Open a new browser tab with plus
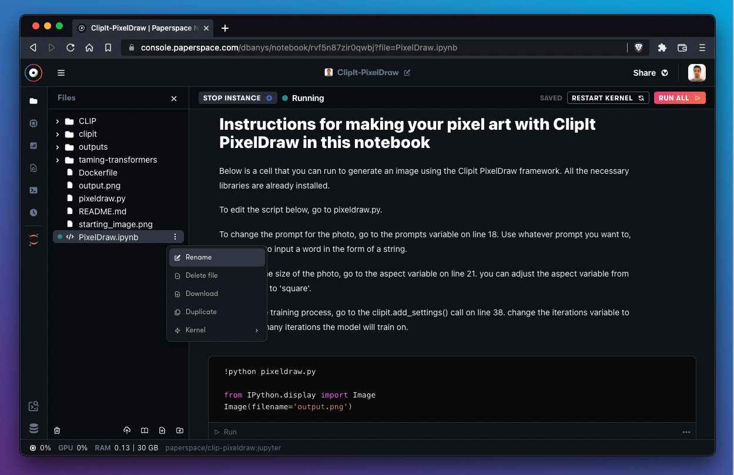 tap(225, 28)
